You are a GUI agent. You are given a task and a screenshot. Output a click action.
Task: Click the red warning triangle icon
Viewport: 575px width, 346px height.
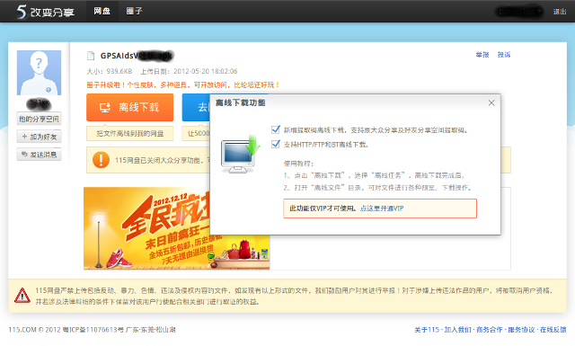22,296
